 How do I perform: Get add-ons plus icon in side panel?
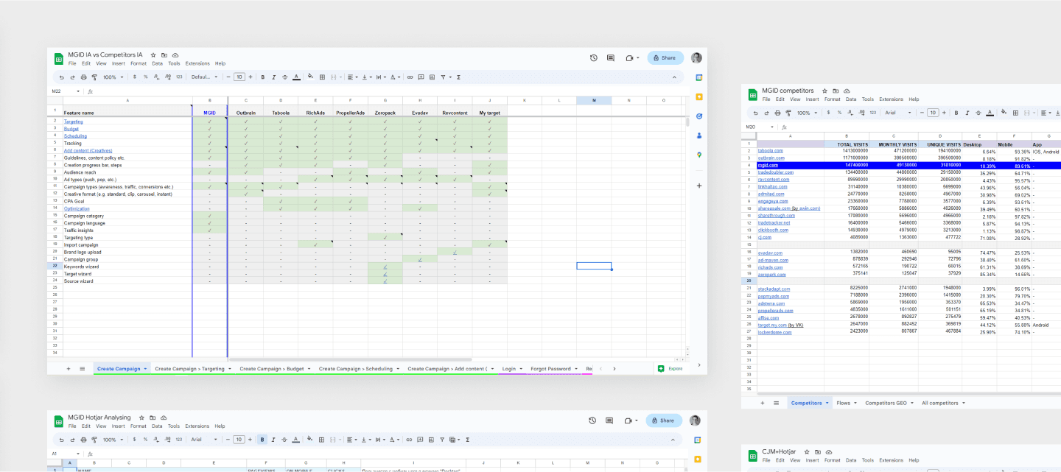click(698, 186)
